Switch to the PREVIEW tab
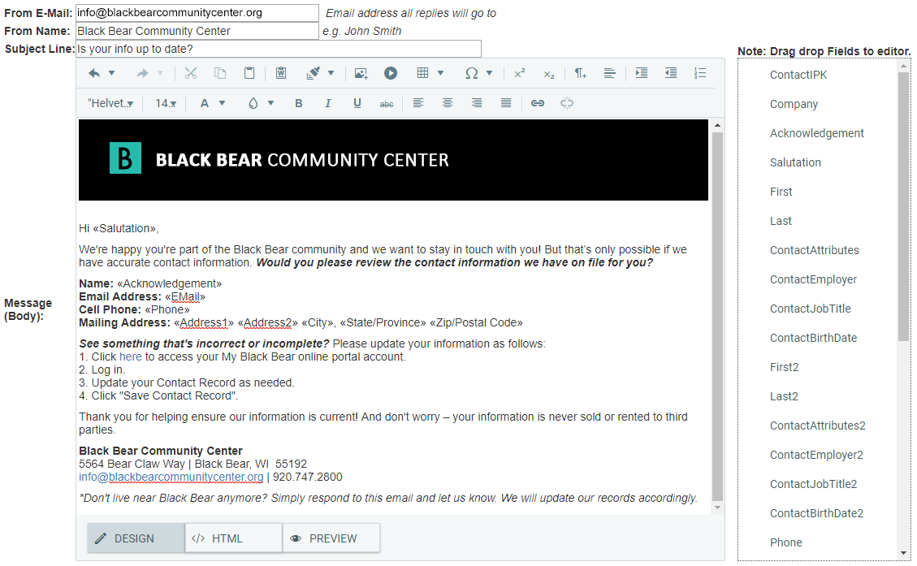Image resolution: width=917 pixels, height=566 pixels. coord(331,538)
